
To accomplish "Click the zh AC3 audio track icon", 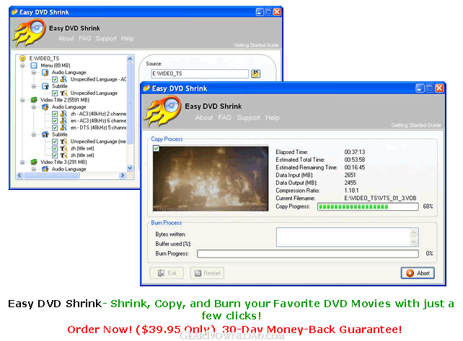I will pyautogui.click(x=63, y=114).
